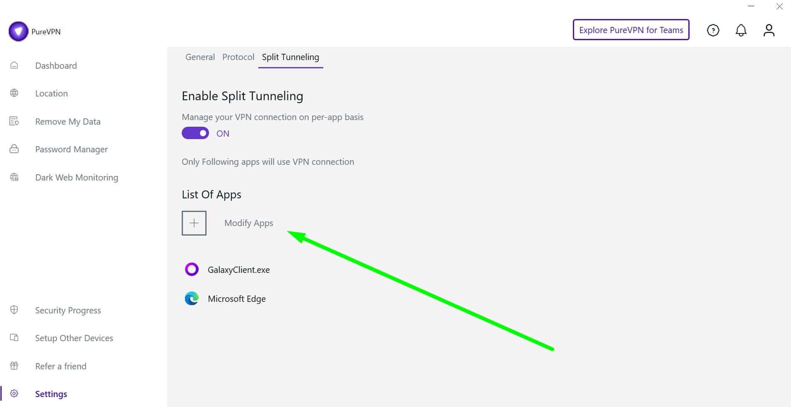Close the PureVPN window
The height and width of the screenshot is (407, 791).
point(779,6)
